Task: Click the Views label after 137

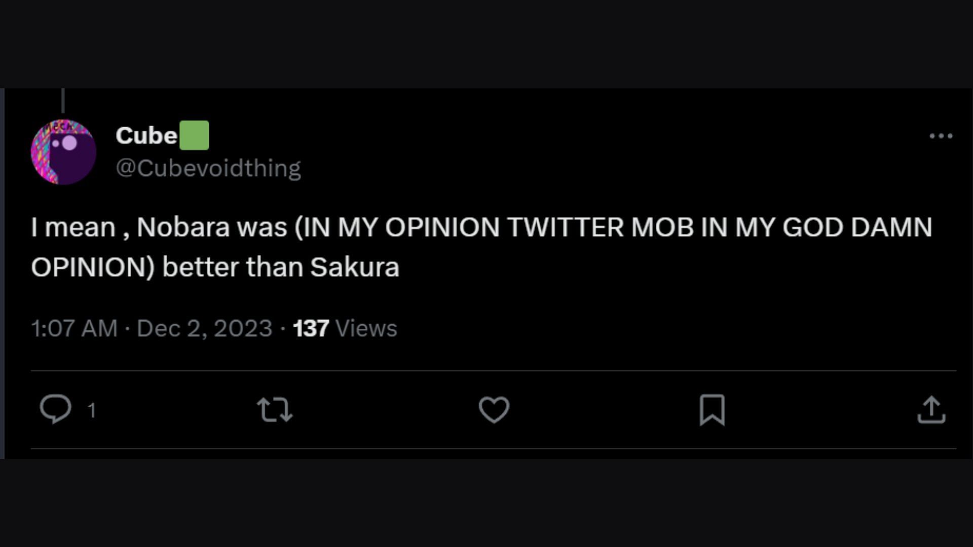Action: [x=366, y=328]
